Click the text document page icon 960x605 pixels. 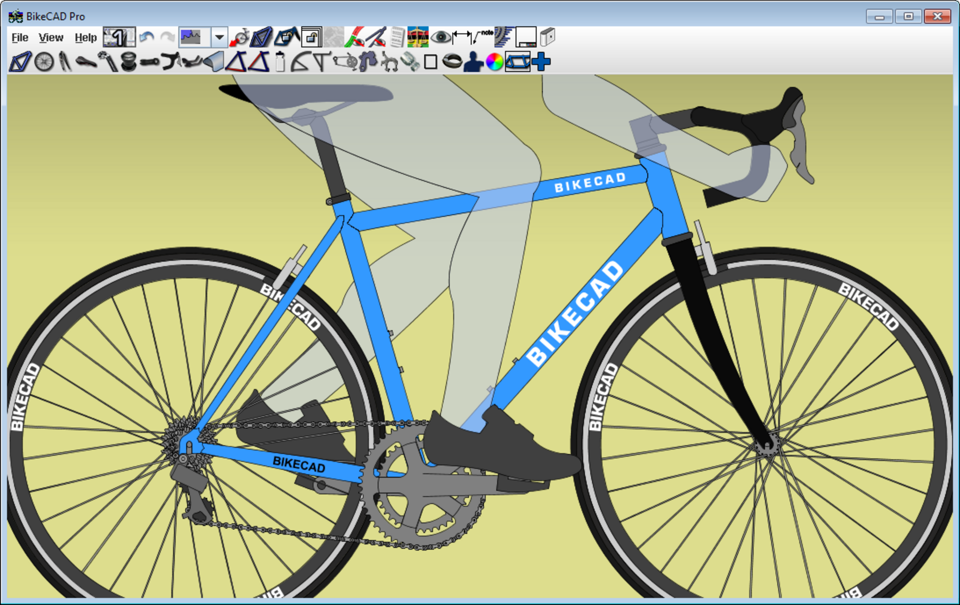tap(397, 37)
